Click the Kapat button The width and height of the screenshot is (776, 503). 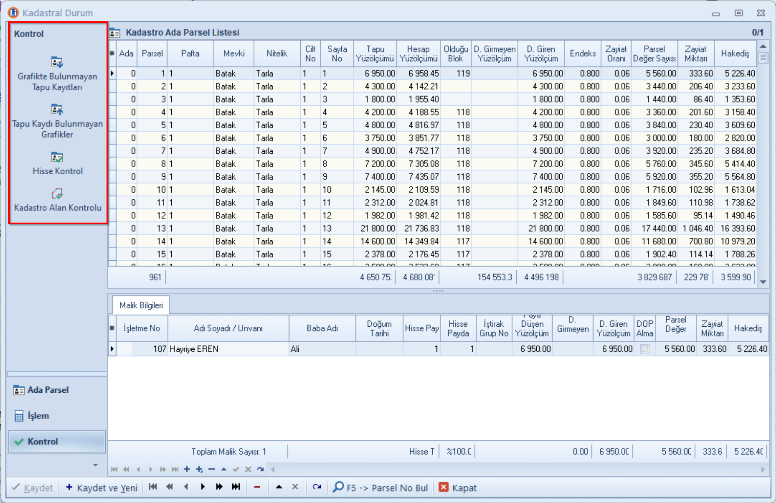[x=458, y=487]
